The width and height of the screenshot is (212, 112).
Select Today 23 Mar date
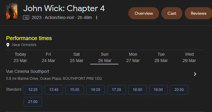point(20,58)
